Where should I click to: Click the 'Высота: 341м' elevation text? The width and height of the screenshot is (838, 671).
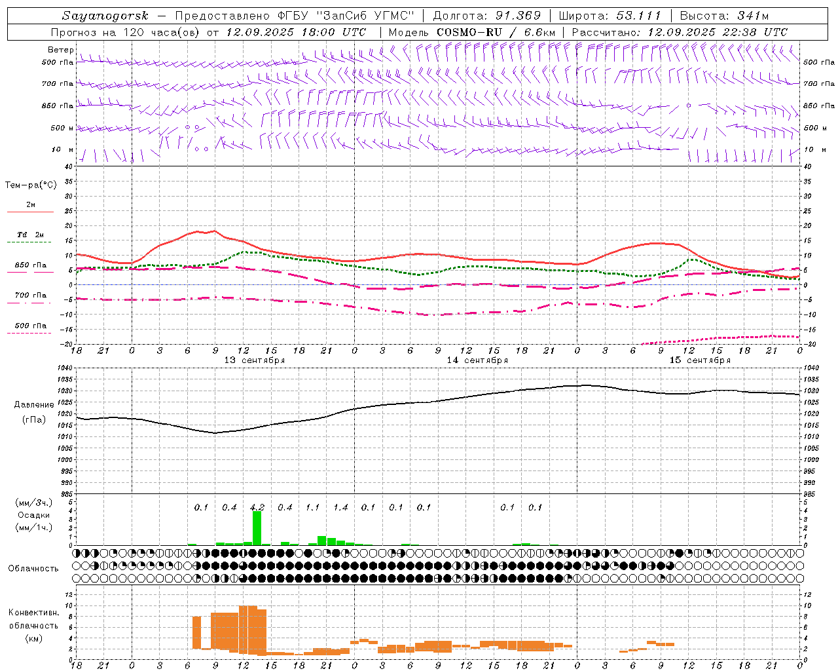(x=724, y=16)
